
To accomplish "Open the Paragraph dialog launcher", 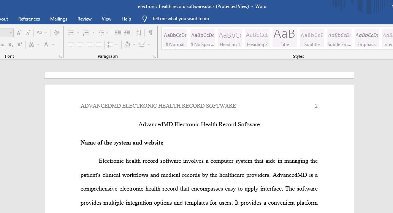I will [155, 56].
